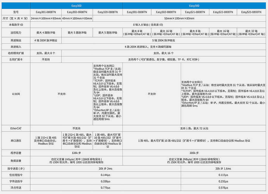
Task: Click the 20k 步 1.6ms cell
Action: (x=223, y=169)
